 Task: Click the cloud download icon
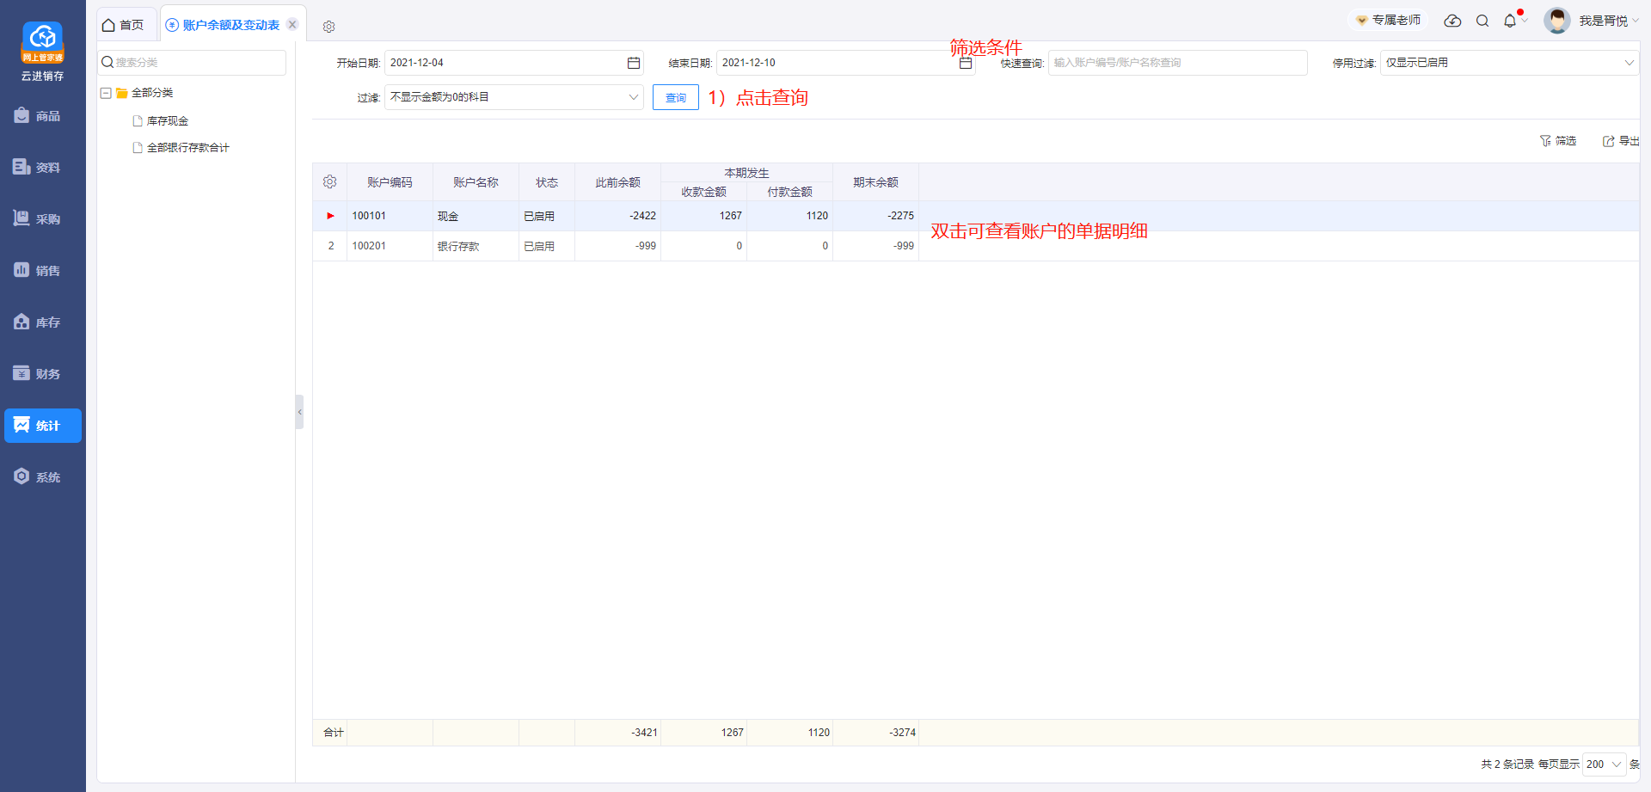pos(1452,21)
